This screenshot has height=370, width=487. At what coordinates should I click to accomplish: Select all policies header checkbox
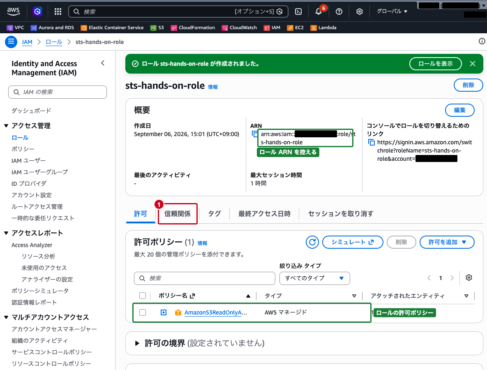(x=143, y=296)
